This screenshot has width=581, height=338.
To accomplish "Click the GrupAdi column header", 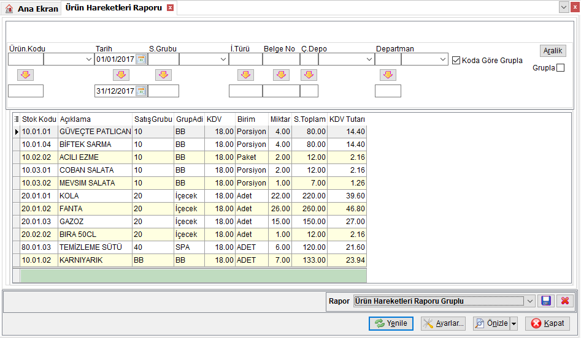I will (190, 119).
